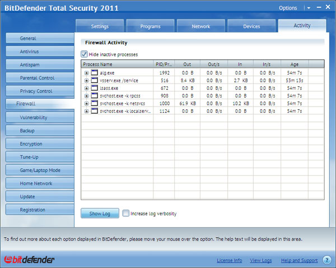Open the Backup section
This screenshot has height=268, width=336.
pos(40,131)
